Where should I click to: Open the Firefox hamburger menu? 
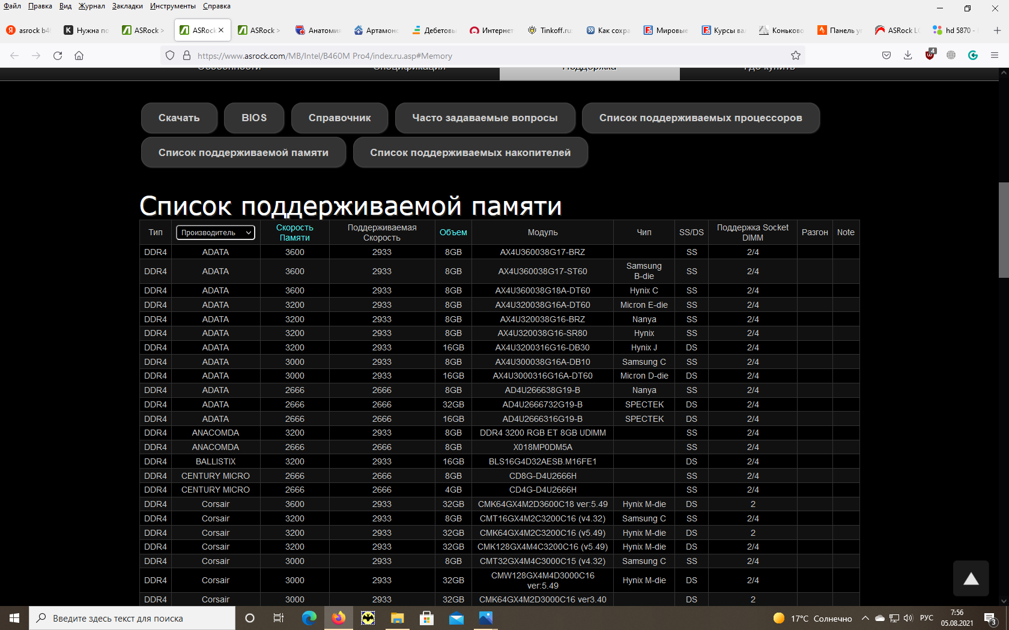995,56
